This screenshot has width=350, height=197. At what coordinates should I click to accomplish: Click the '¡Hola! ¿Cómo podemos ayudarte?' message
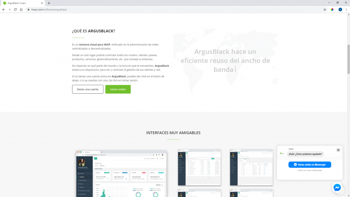click(305, 154)
